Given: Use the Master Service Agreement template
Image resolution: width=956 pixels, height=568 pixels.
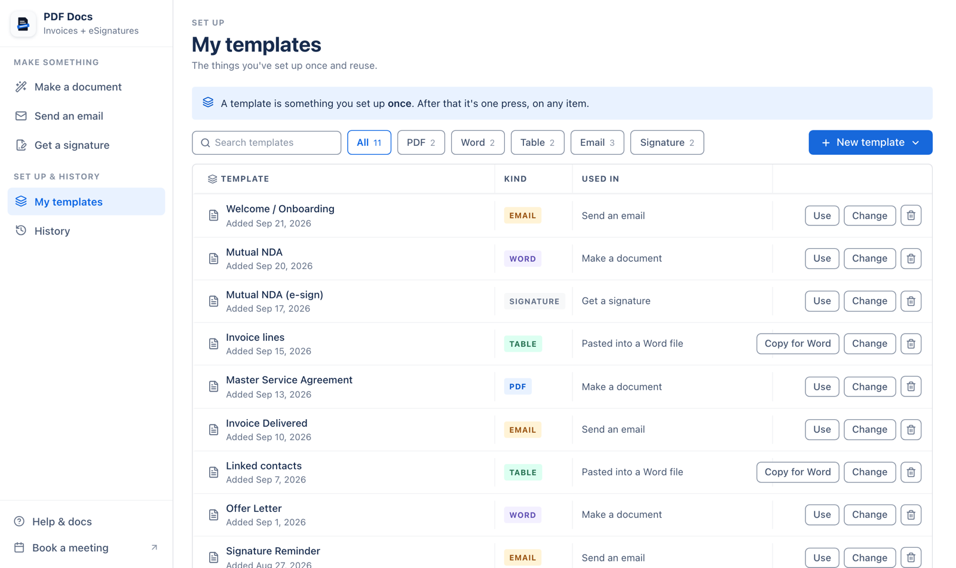Looking at the screenshot, I should point(822,386).
